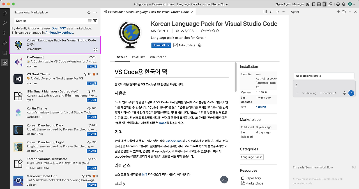Open the Explorer view in activity bar
The image size is (359, 189).
click(x=4, y=13)
